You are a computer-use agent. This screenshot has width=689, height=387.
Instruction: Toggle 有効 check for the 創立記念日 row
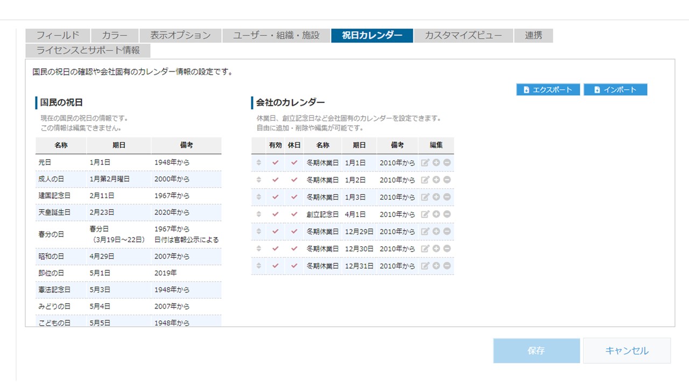(x=275, y=214)
